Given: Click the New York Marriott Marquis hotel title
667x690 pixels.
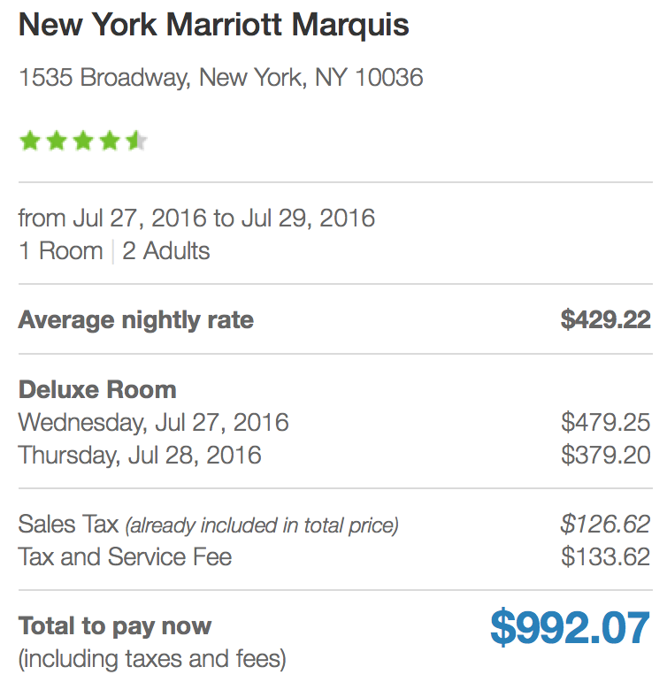Looking at the screenshot, I should [x=214, y=25].
